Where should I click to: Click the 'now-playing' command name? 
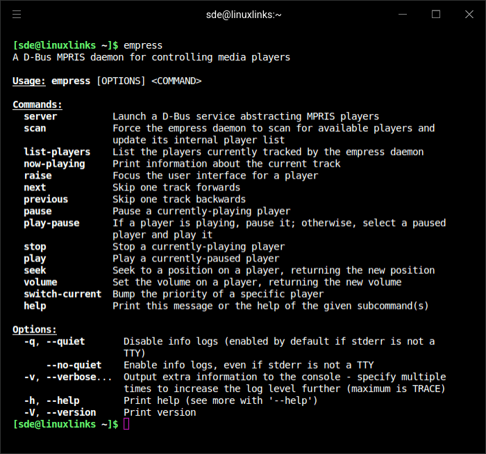tap(54, 164)
